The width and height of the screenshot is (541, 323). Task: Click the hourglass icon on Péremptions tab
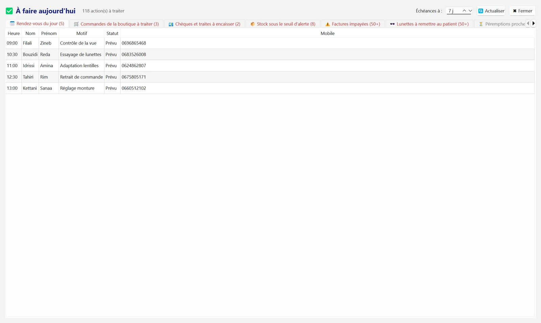481,24
